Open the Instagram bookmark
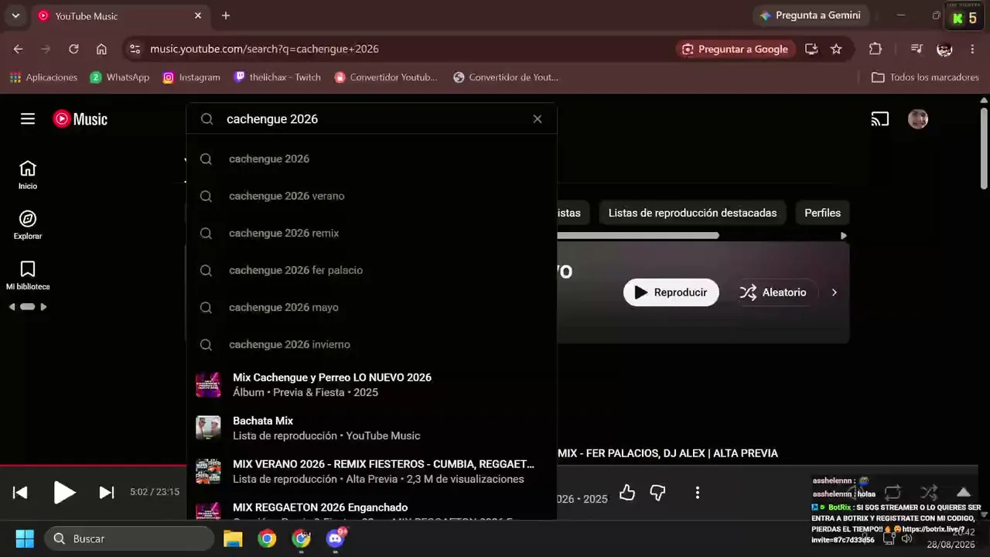Viewport: 990px width, 557px height. (x=192, y=77)
